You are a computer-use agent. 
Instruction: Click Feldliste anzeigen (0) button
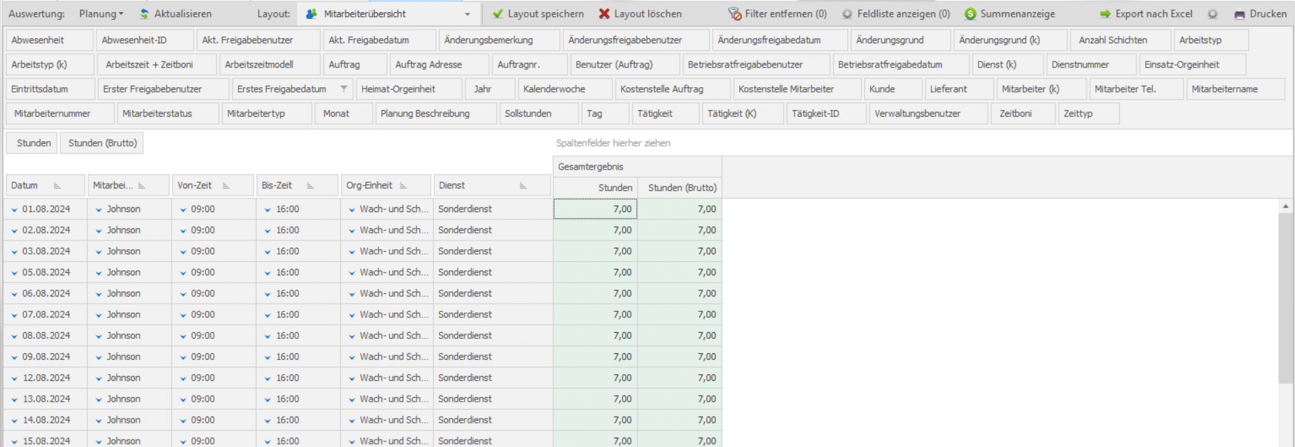tap(896, 14)
